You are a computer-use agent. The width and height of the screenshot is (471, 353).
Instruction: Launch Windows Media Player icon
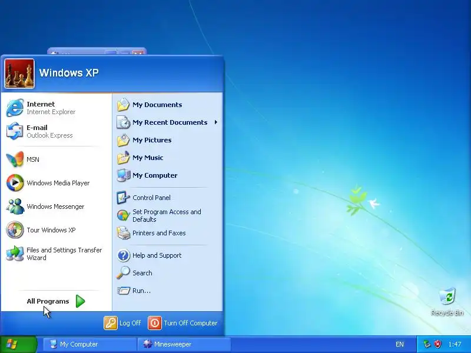tap(15, 182)
